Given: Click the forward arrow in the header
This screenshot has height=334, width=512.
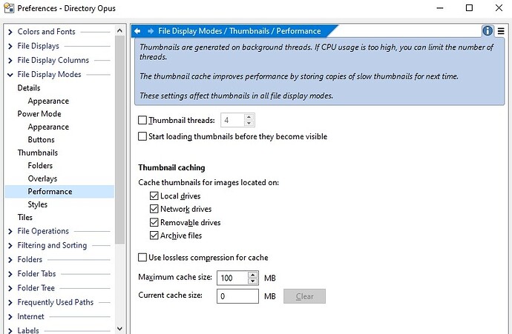Looking at the screenshot, I should (x=151, y=31).
